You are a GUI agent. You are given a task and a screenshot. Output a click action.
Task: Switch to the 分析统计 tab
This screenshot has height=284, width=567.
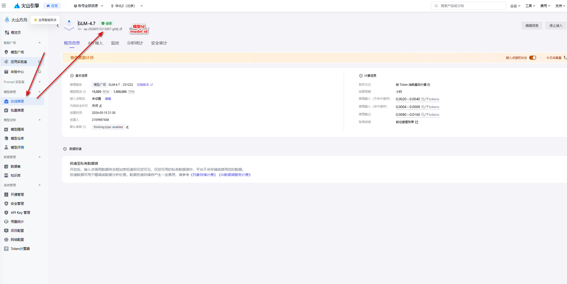coord(135,43)
